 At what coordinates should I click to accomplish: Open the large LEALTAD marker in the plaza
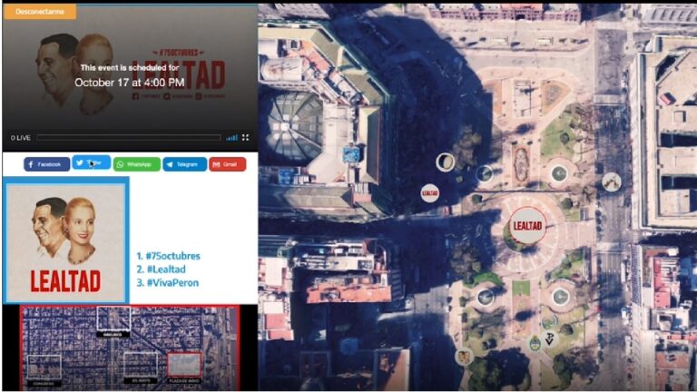[527, 226]
